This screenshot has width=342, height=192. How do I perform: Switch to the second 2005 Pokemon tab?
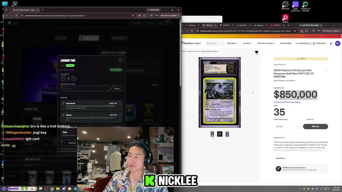click(x=226, y=25)
